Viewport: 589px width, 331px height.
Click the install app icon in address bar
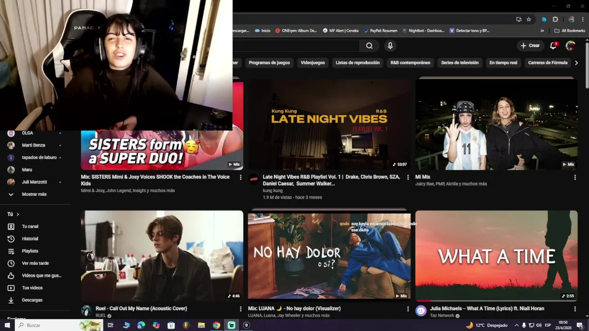(x=519, y=19)
